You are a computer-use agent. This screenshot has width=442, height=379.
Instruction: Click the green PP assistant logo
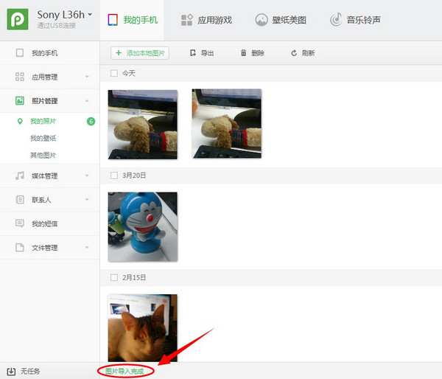[18, 19]
